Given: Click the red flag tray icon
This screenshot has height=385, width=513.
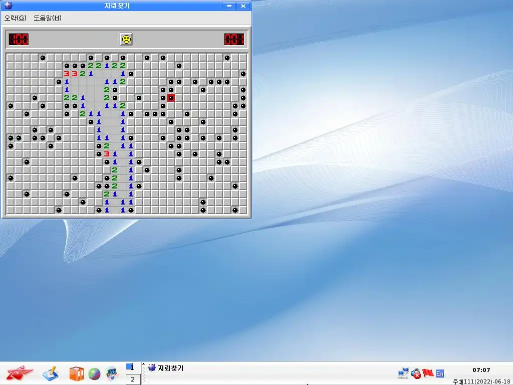Looking at the screenshot, I should click(428, 373).
